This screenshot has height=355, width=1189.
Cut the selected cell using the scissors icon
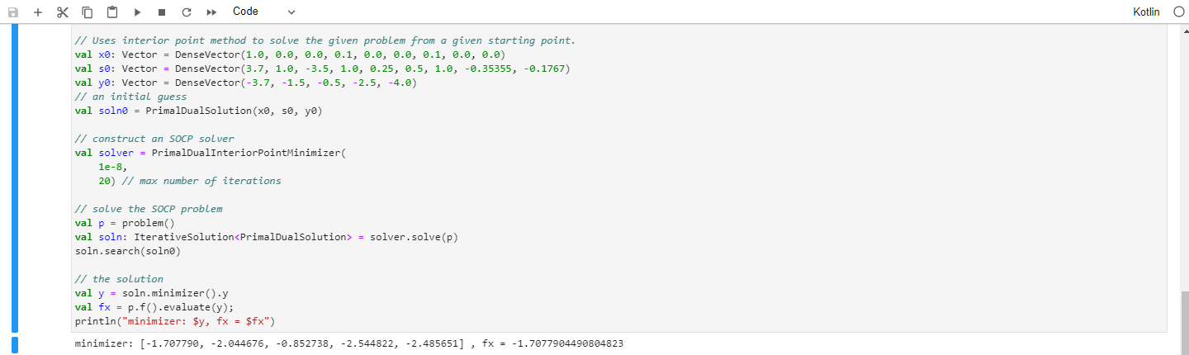[63, 12]
